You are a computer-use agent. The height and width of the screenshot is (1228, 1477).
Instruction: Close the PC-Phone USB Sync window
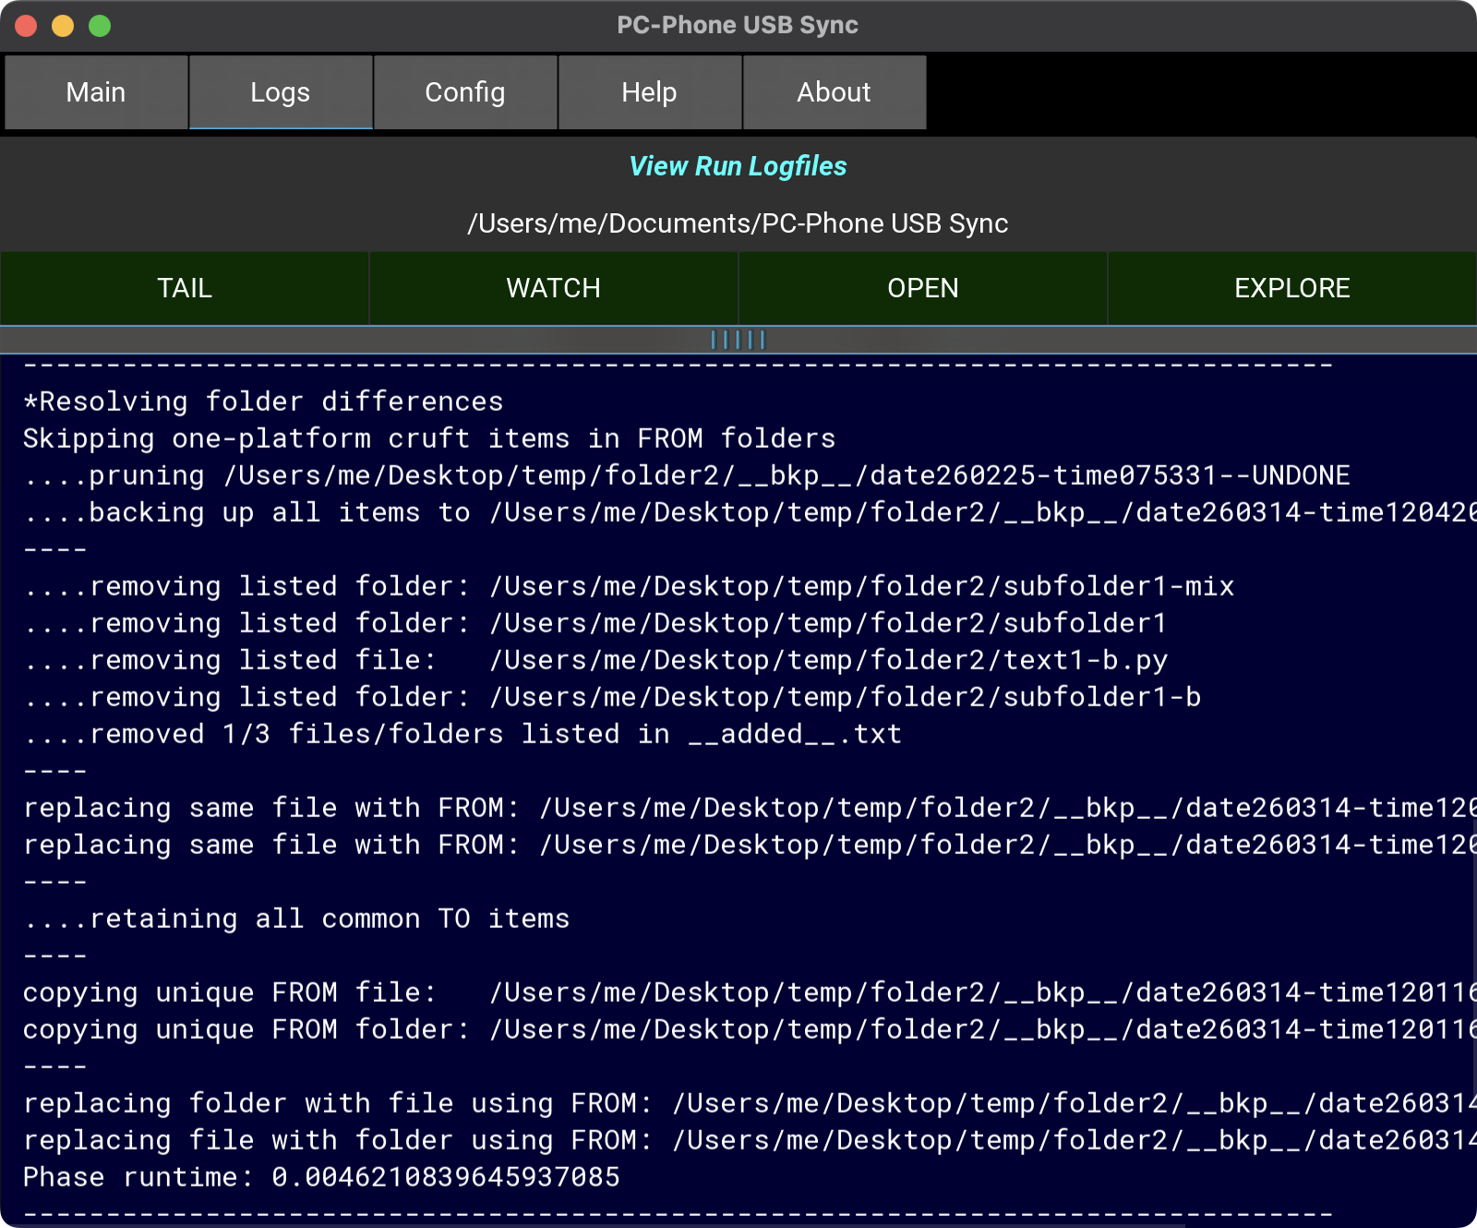click(26, 26)
